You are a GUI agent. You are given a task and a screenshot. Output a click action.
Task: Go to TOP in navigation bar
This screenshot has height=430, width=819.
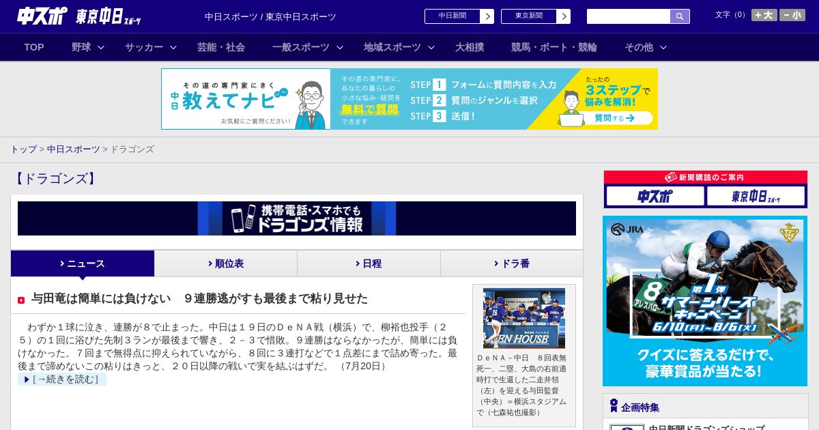click(34, 47)
